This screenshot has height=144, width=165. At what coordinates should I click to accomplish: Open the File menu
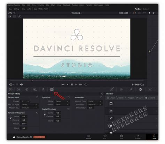tap(24, 5)
